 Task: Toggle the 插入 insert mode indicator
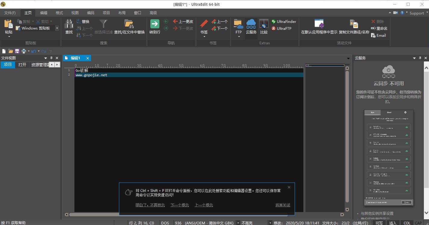pyautogui.click(x=393, y=223)
